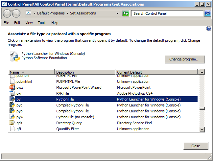The width and height of the screenshot is (213, 161).
Task: Click the magnifier search icon
Action: [x=207, y=13]
